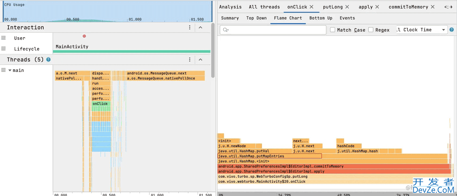Select the MainActivity lifecycle bar
Image resolution: width=457 pixels, height=196 pixels.
coord(132,51)
